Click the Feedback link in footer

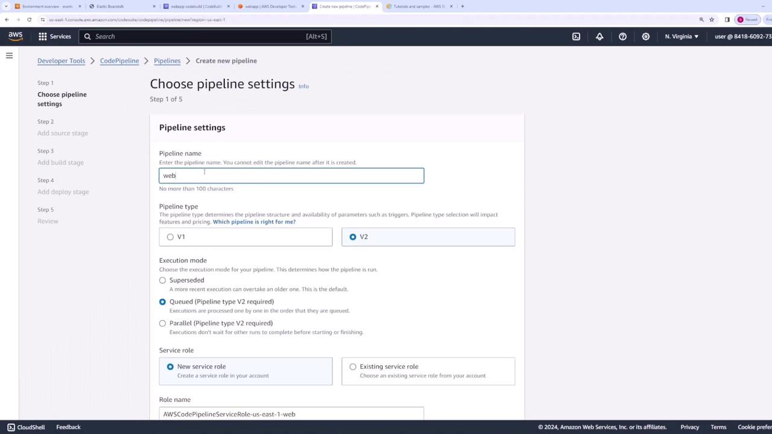click(68, 427)
